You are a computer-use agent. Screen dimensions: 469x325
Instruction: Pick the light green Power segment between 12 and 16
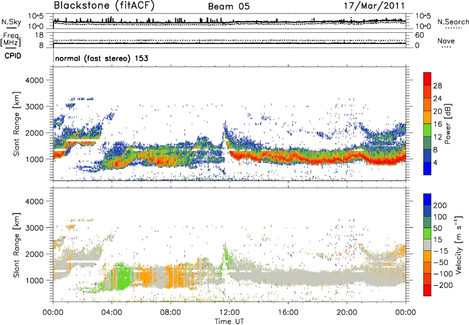click(427, 130)
